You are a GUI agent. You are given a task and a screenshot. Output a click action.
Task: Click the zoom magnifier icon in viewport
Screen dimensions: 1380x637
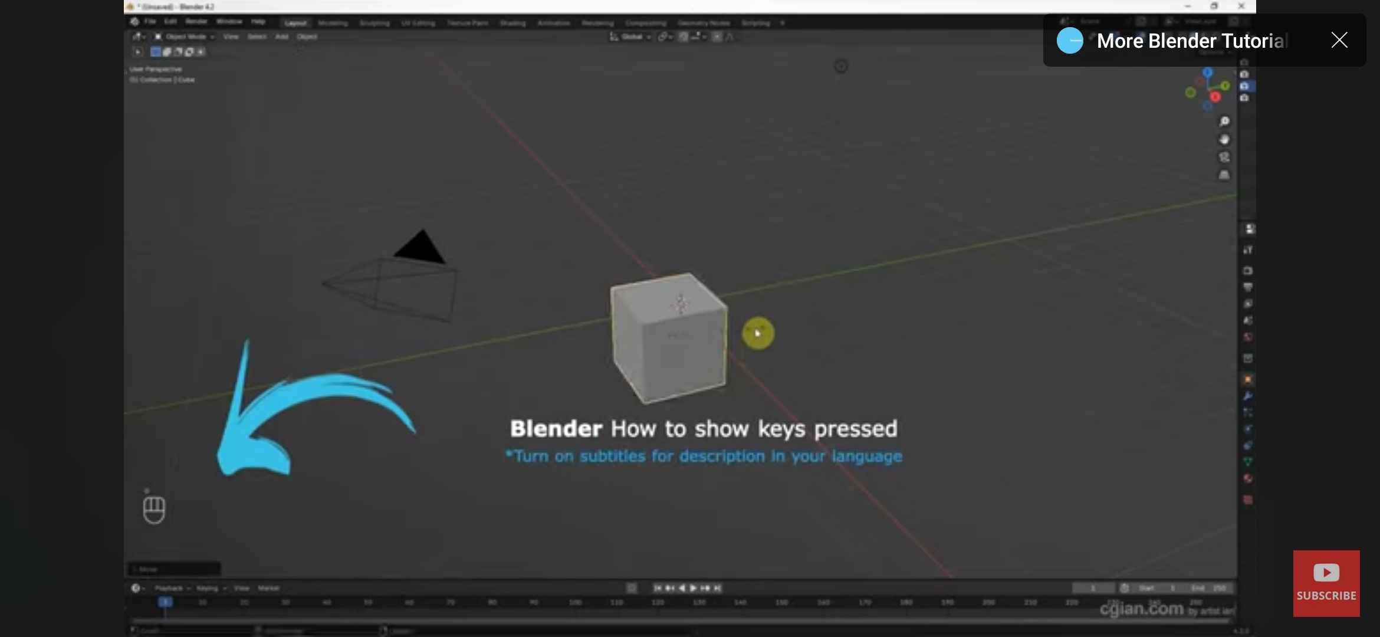coord(1224,122)
